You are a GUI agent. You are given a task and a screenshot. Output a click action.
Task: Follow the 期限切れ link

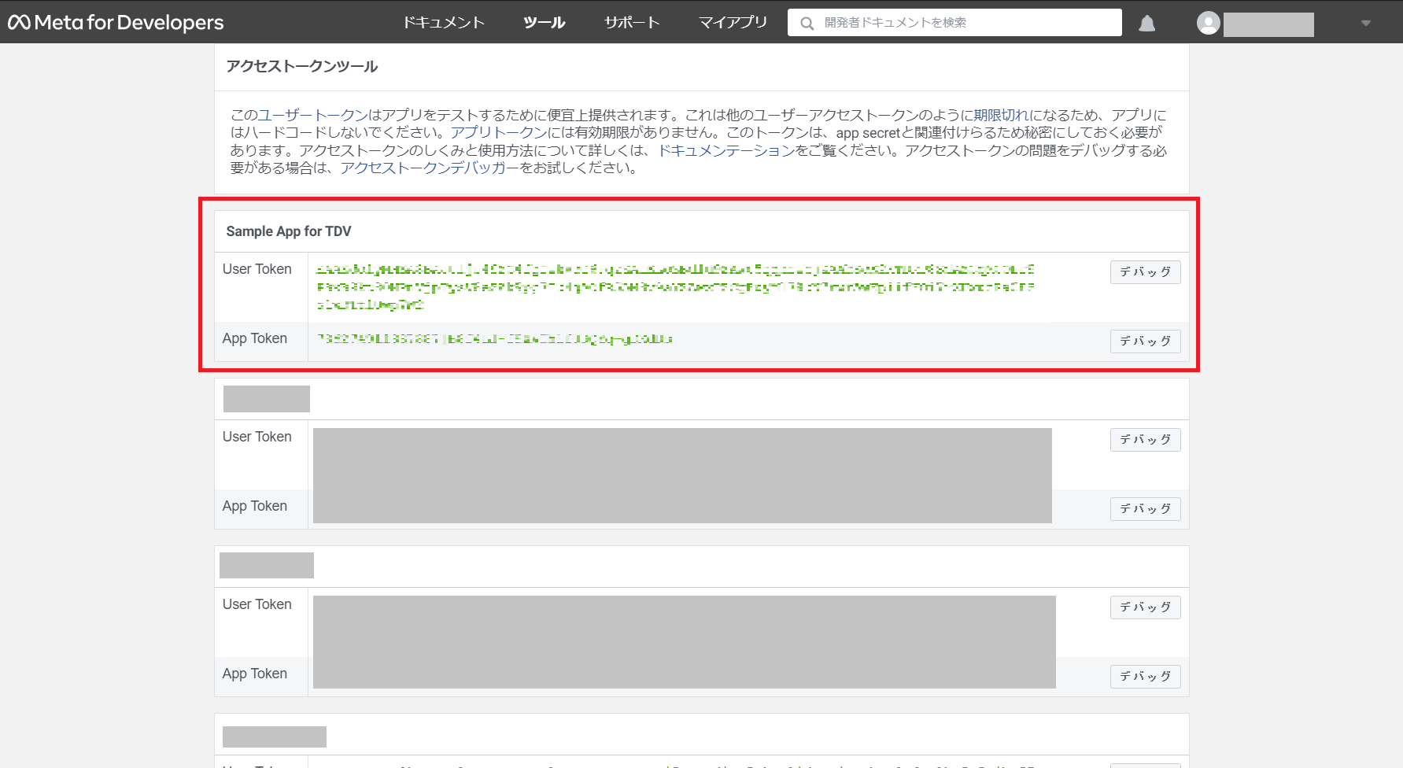pos(1001,115)
